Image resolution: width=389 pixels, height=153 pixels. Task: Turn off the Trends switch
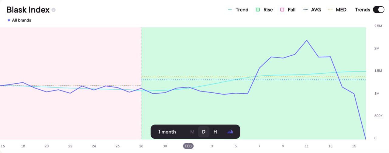pyautogui.click(x=379, y=10)
